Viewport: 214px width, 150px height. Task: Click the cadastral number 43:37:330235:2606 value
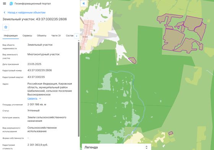[x=40, y=70]
